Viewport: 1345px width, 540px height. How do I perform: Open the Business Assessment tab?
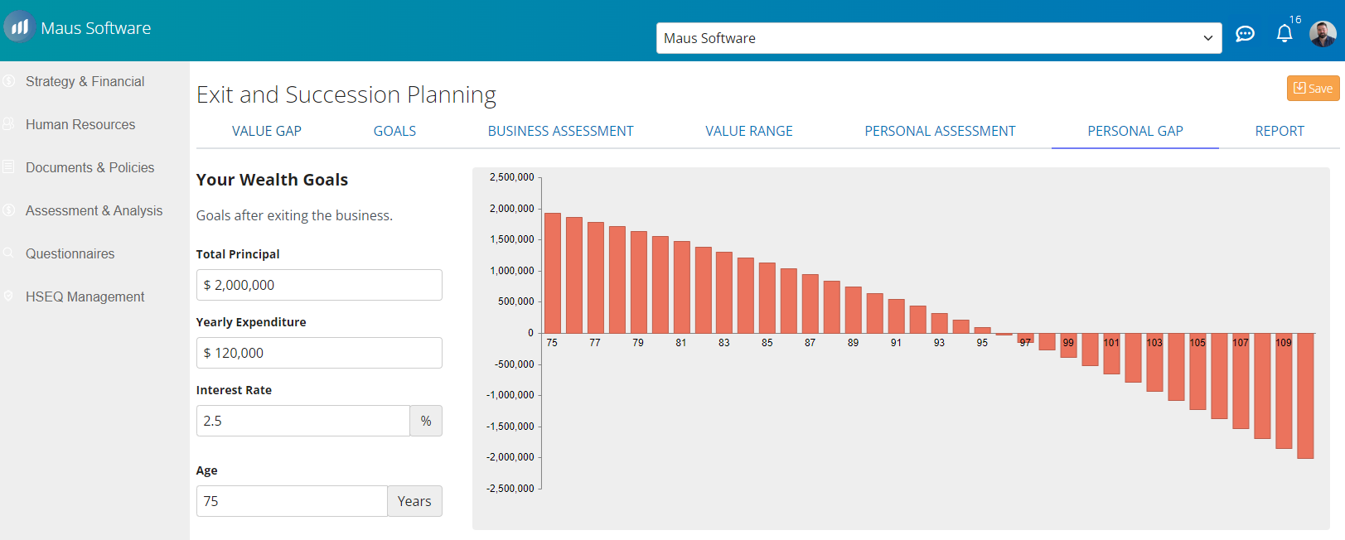(x=560, y=131)
